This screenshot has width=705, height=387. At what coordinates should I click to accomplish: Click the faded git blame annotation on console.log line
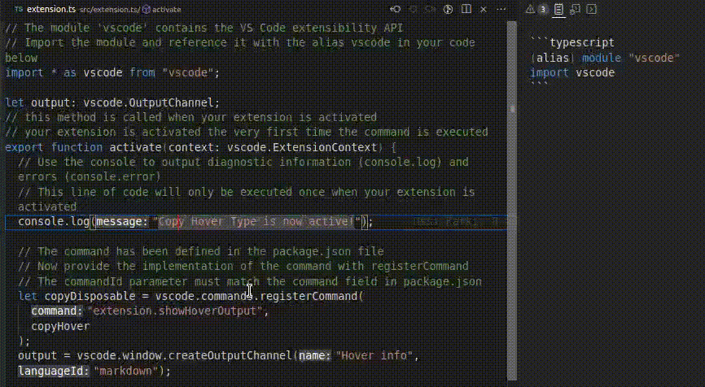(457, 221)
